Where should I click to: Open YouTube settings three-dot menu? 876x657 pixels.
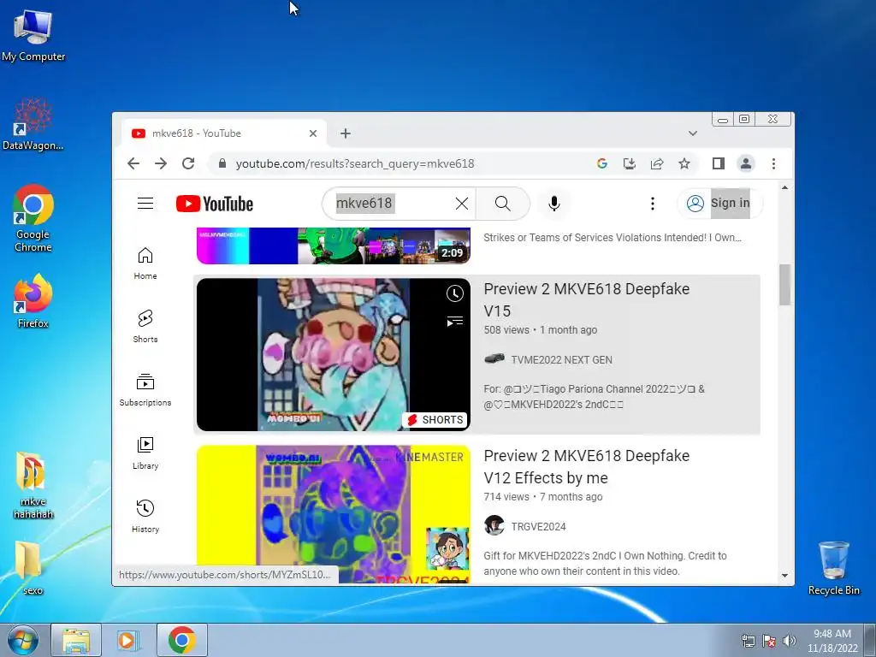tap(652, 204)
